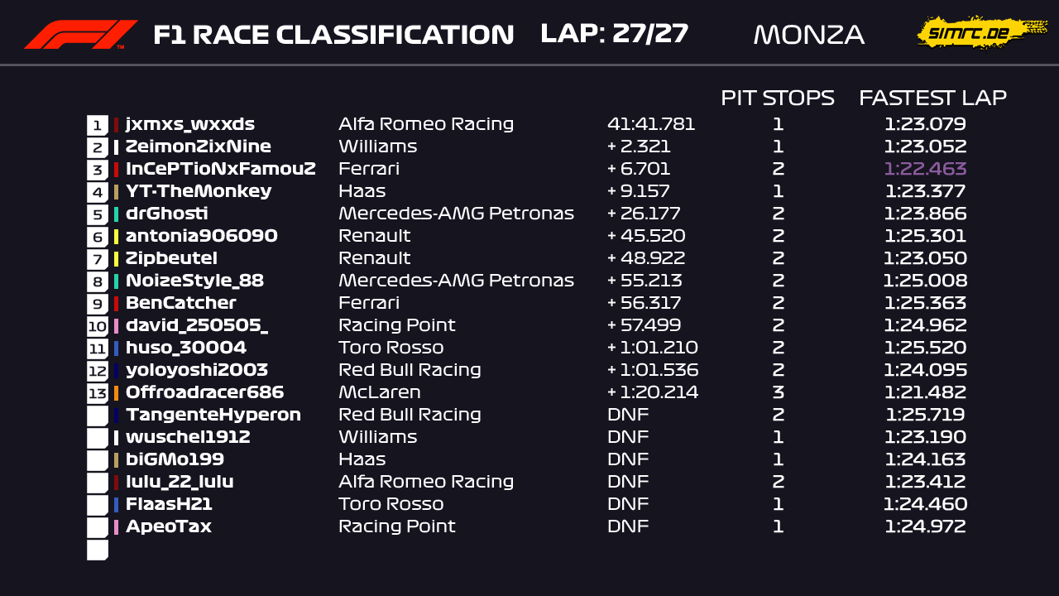The image size is (1059, 596).
Task: Click the F1 logo in header
Action: pyautogui.click(x=80, y=35)
